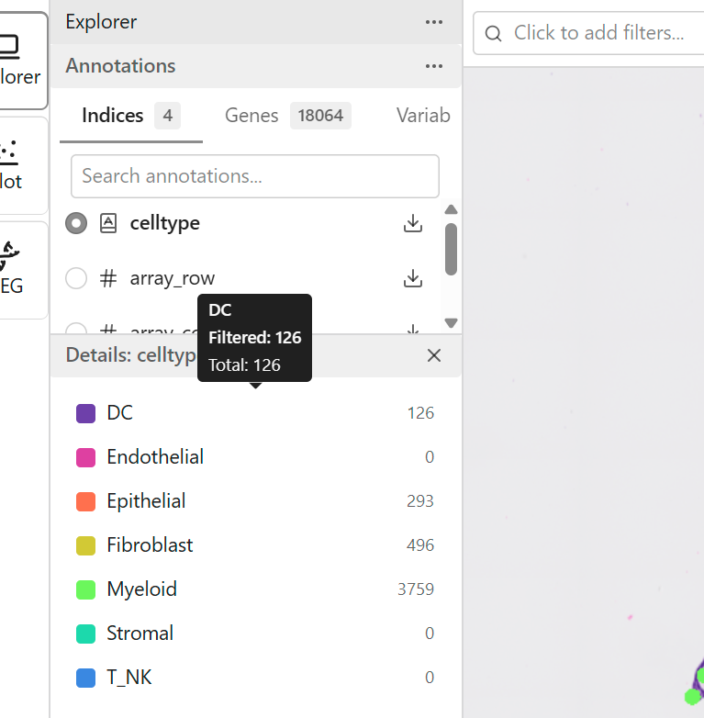Open the Explorer panel options menu
Image resolution: width=704 pixels, height=718 pixels.
point(433,22)
